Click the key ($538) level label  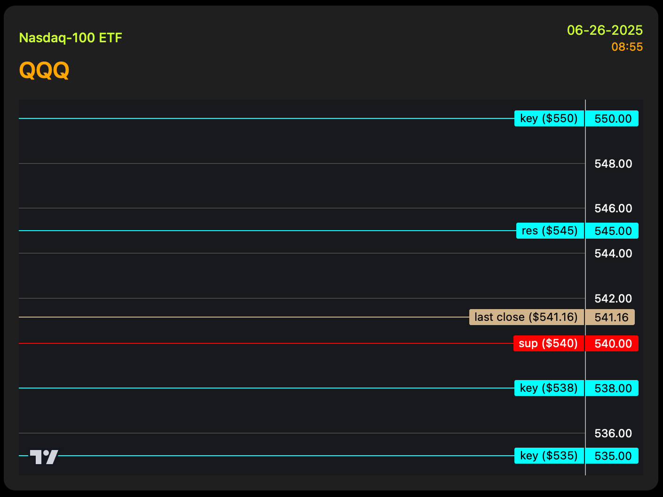(549, 388)
